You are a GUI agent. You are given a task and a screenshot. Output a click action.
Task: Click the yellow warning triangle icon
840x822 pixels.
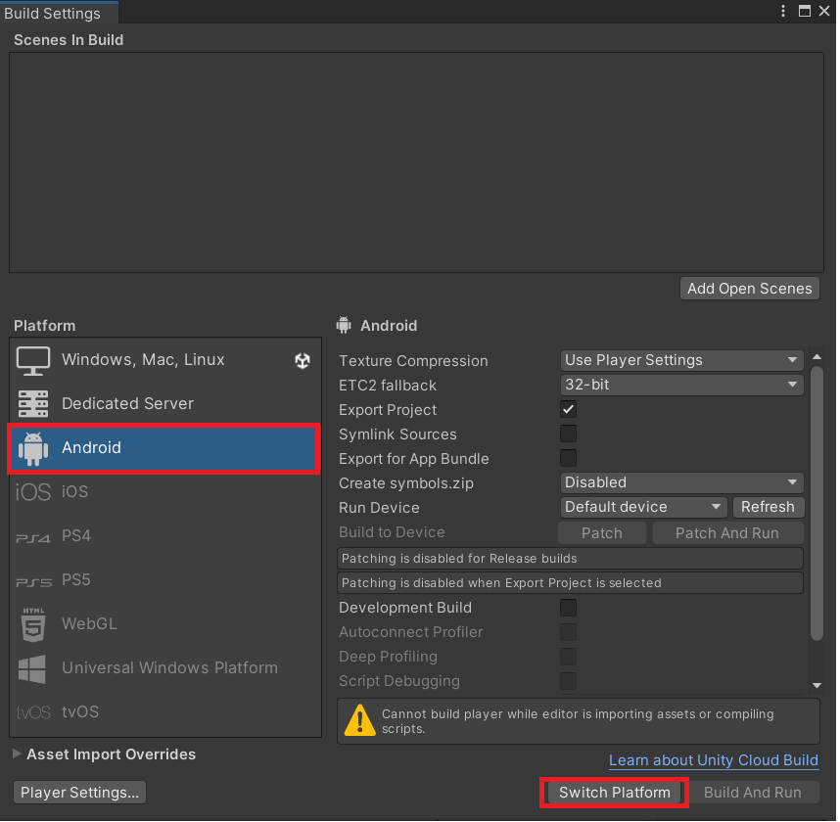(360, 720)
